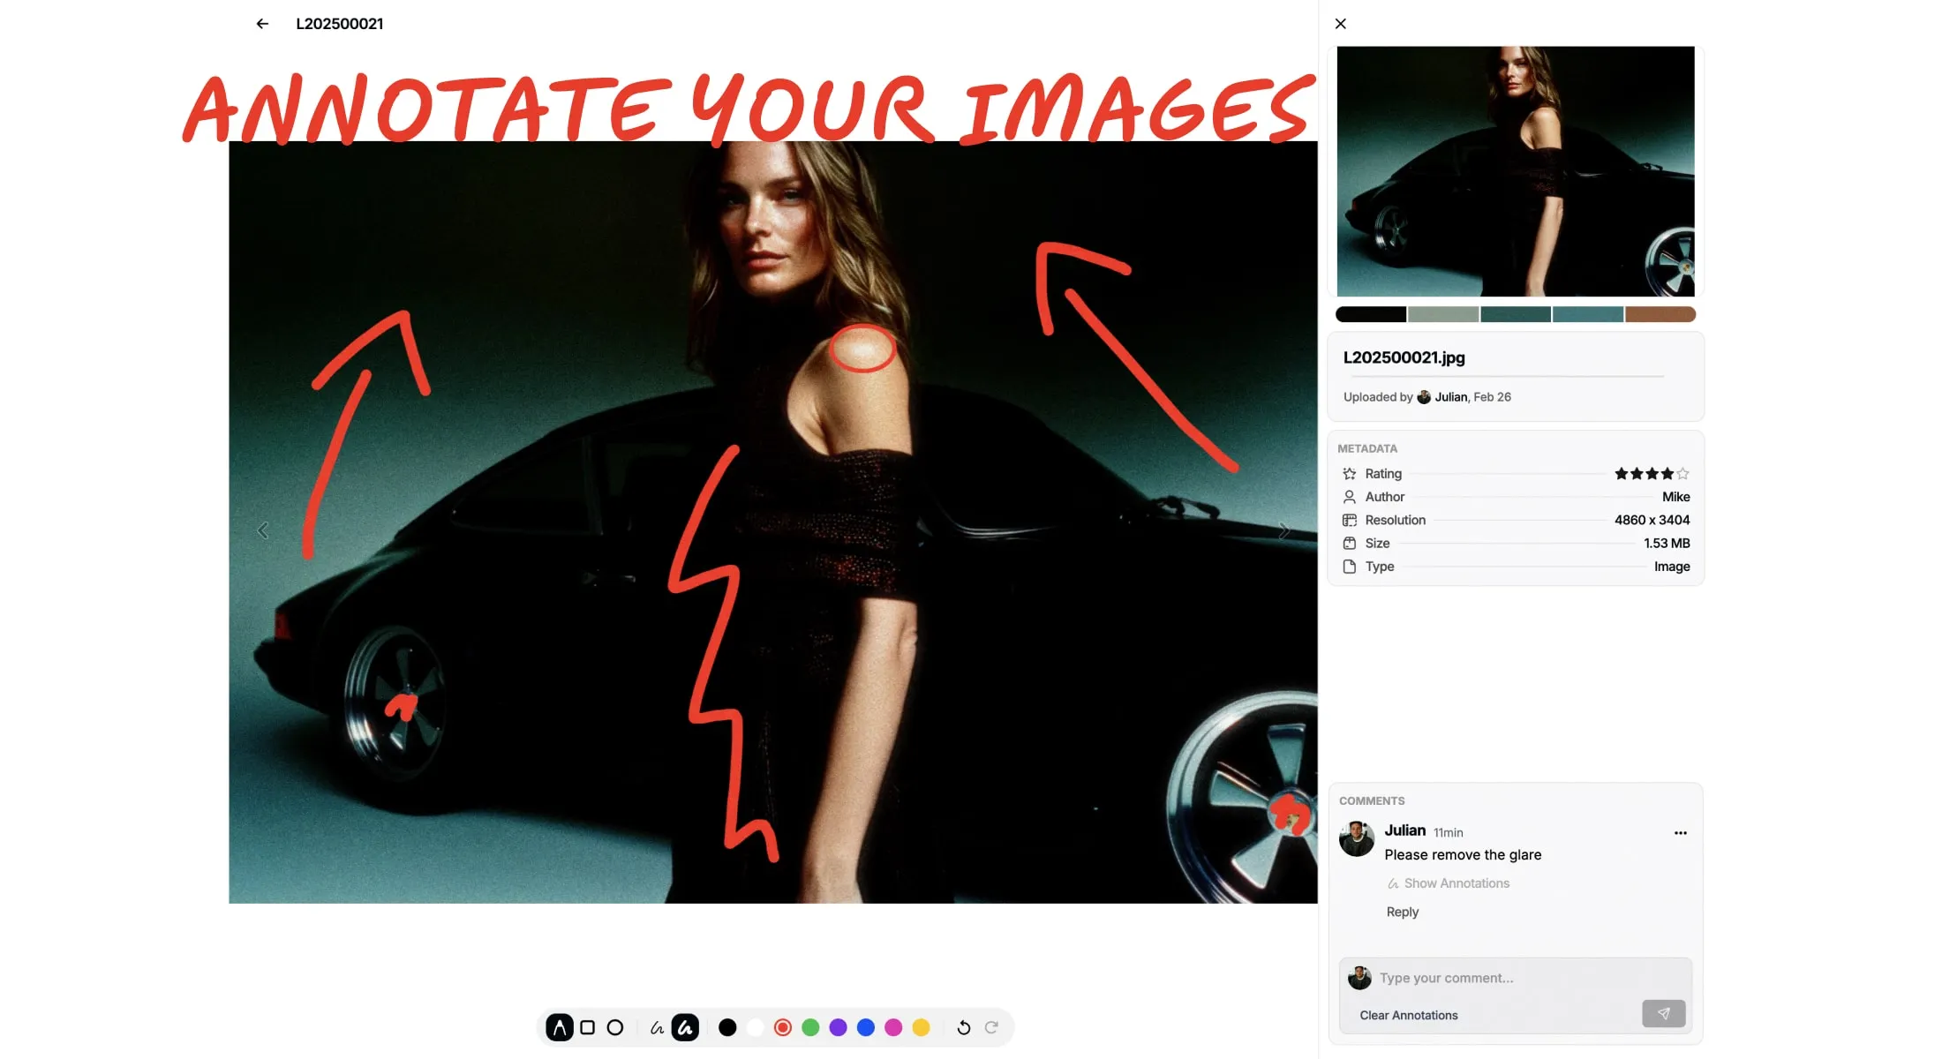This screenshot has width=1942, height=1059.
Task: Click the comment text 'Please remove the glare'
Action: (x=1463, y=855)
